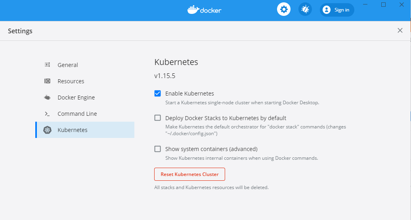The height and width of the screenshot is (220, 411).
Task: Select the Resources disk icon
Action: (48, 81)
